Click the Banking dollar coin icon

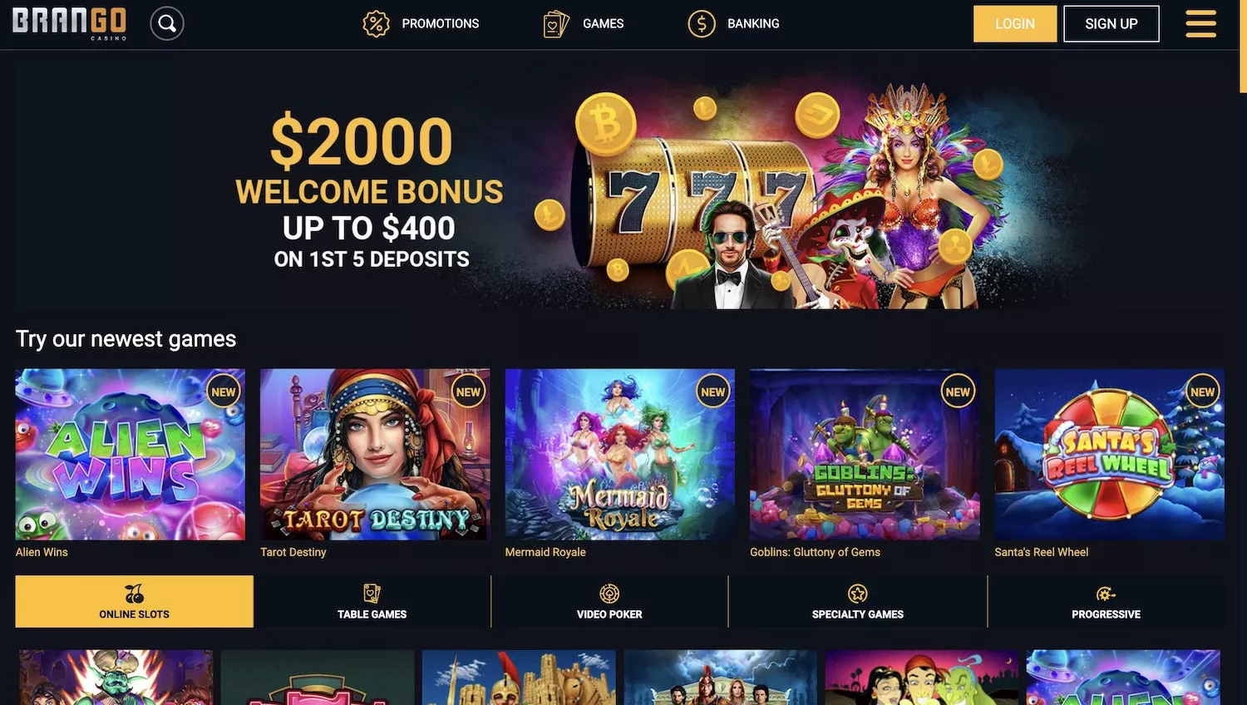(x=702, y=23)
